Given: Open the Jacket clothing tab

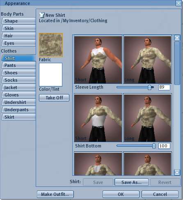Looking at the screenshot, I should click(18, 87).
